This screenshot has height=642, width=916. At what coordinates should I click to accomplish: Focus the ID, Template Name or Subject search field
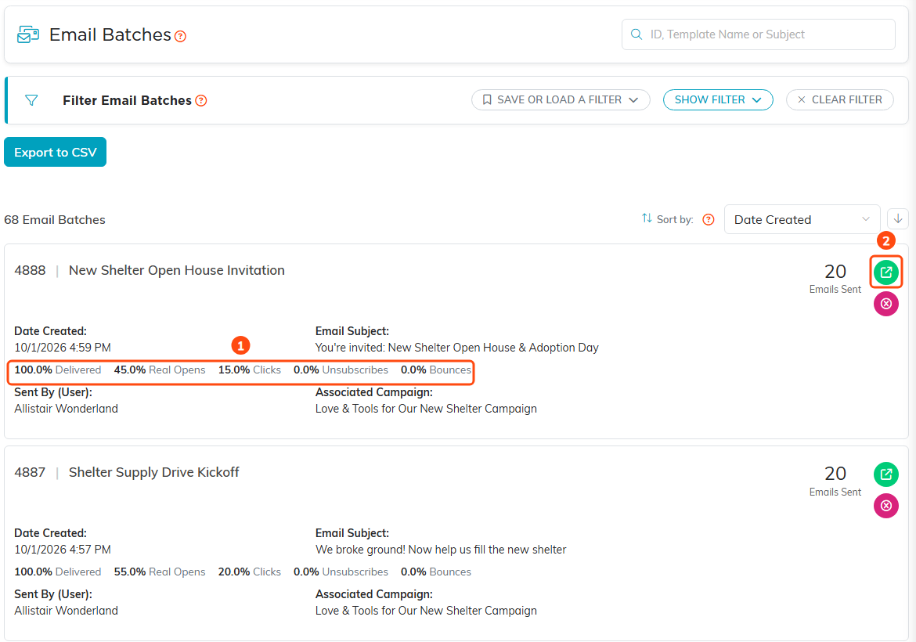[x=759, y=34]
